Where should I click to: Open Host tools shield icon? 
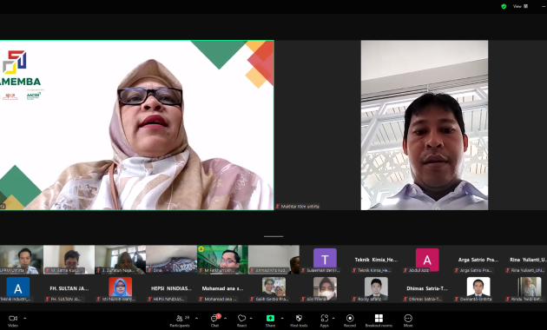tap(299, 318)
